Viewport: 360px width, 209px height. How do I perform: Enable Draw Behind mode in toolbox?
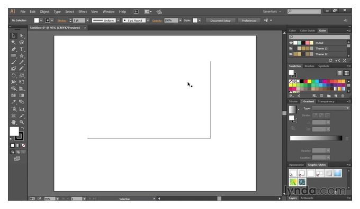pyautogui.click(x=18, y=152)
